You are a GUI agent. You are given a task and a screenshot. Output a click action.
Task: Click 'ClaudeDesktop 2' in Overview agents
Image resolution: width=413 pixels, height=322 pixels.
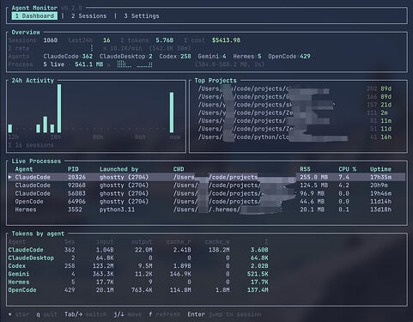[126, 57]
